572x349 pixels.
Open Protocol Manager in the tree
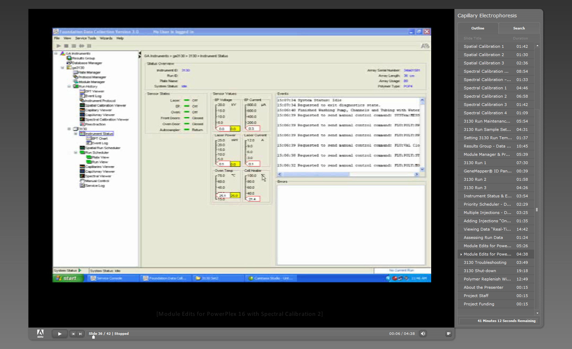click(x=89, y=77)
